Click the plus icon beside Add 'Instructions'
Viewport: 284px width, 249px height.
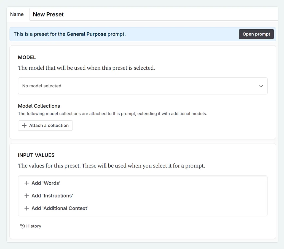coord(26,196)
